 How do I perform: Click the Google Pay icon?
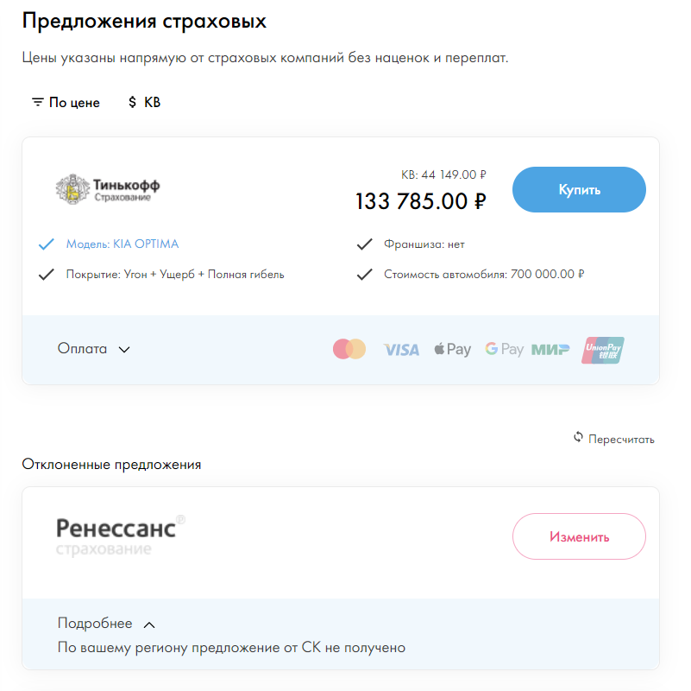pos(504,349)
